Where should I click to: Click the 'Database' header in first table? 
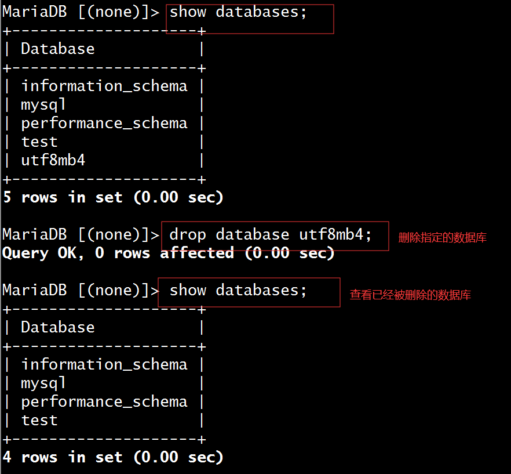click(x=58, y=49)
